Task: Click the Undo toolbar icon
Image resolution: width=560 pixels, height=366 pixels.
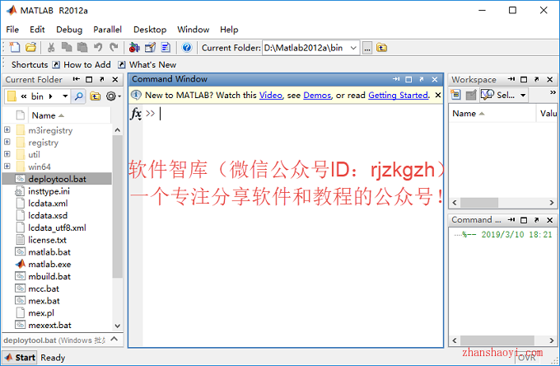Action: 98,47
